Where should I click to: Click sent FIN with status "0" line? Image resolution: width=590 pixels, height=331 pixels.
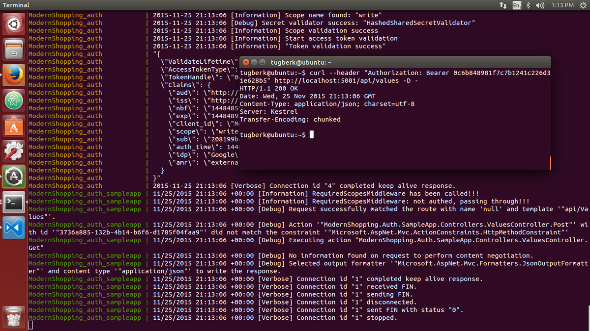[x=308, y=310]
